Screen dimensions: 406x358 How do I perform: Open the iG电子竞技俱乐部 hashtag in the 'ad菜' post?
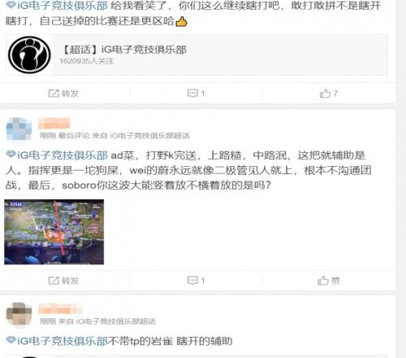point(63,155)
